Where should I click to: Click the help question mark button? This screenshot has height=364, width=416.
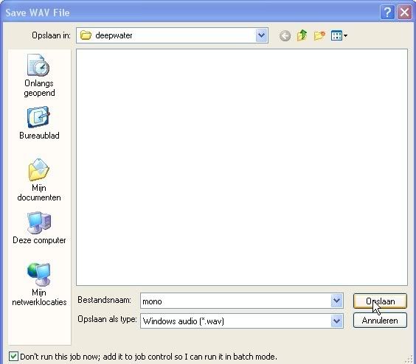pos(387,13)
